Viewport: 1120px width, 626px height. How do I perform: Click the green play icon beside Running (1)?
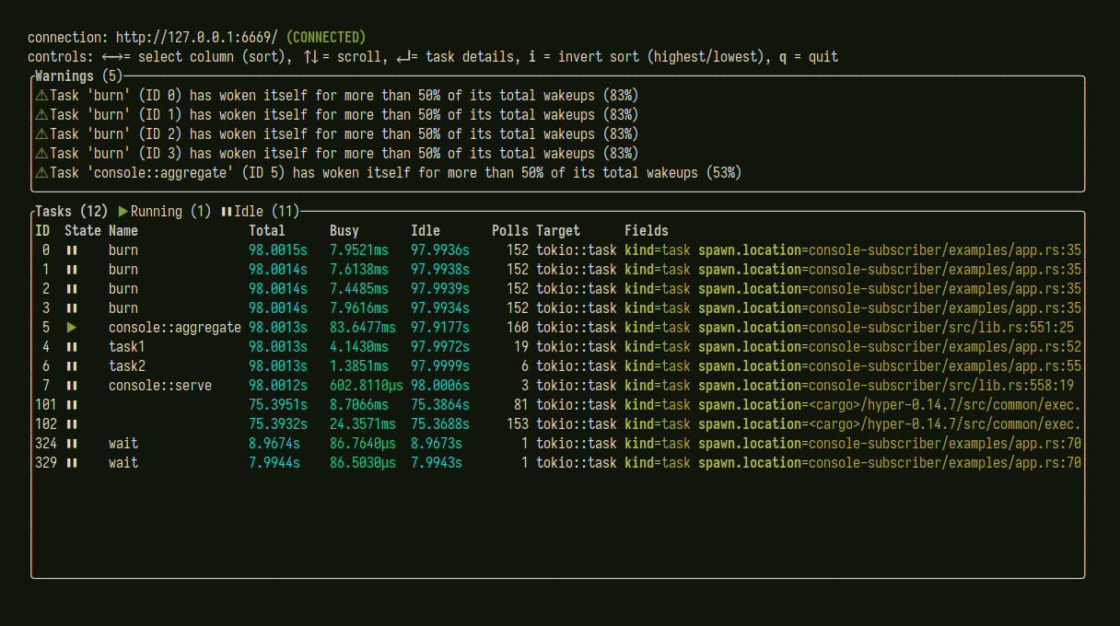click(x=123, y=212)
